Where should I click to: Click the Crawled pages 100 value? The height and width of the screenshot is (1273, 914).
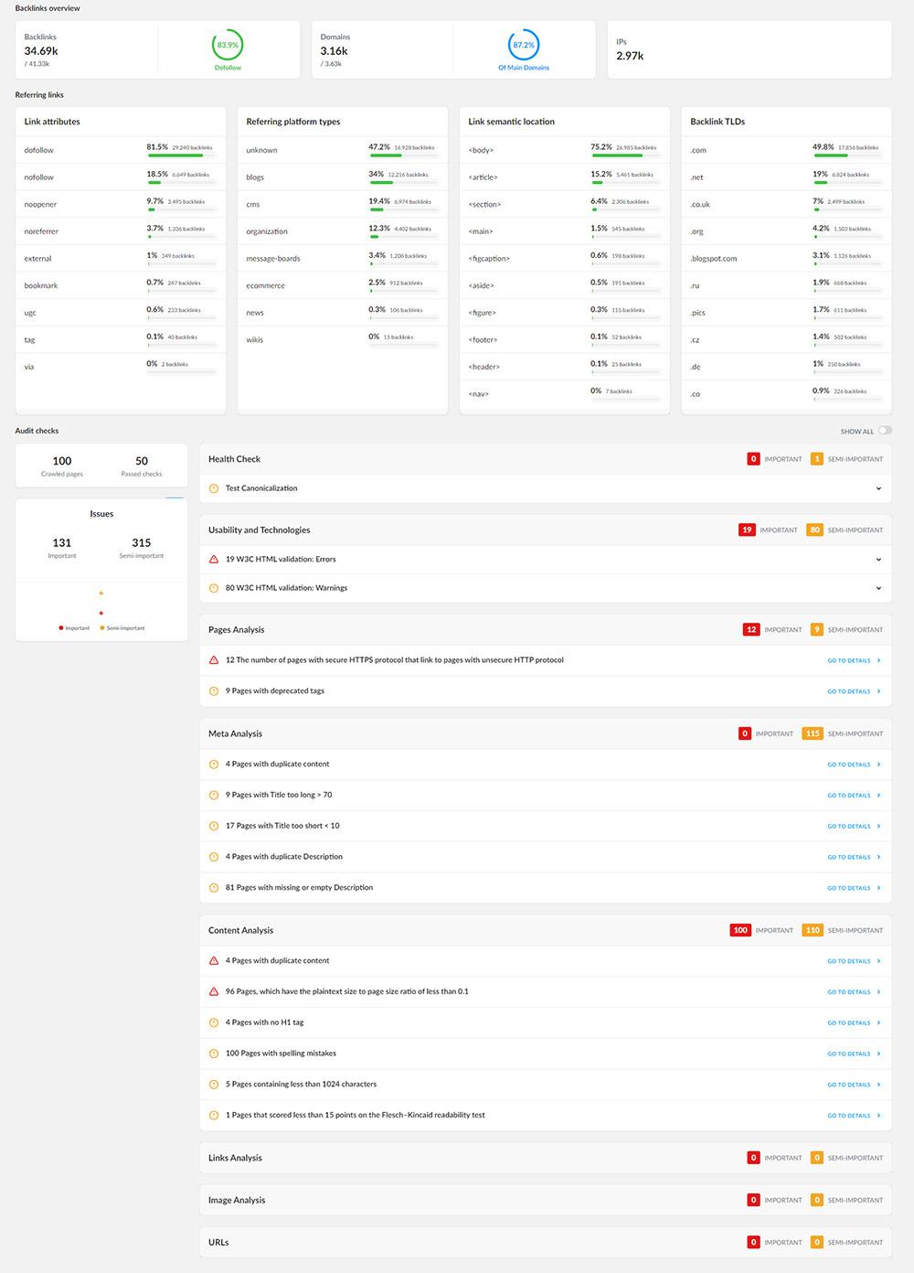pyautogui.click(x=62, y=461)
